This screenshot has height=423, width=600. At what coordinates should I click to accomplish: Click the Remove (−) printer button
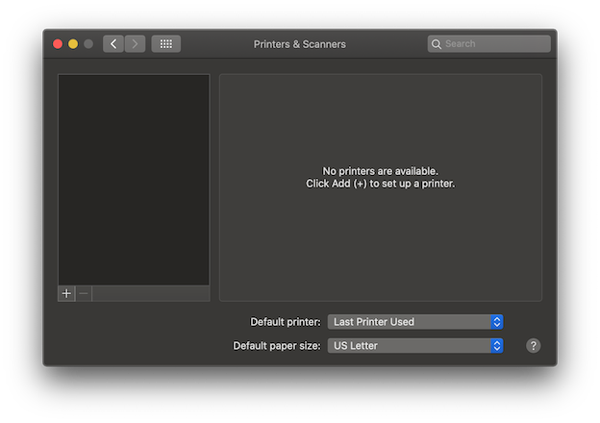click(x=84, y=293)
